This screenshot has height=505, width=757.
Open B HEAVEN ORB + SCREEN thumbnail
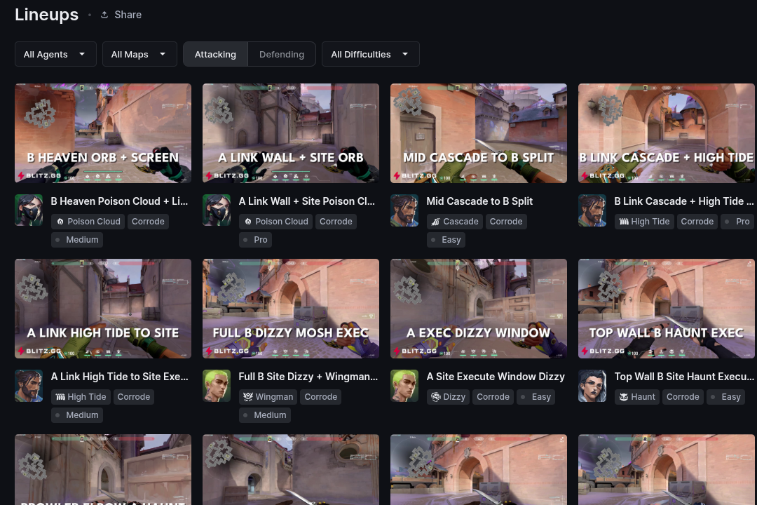coord(103,133)
